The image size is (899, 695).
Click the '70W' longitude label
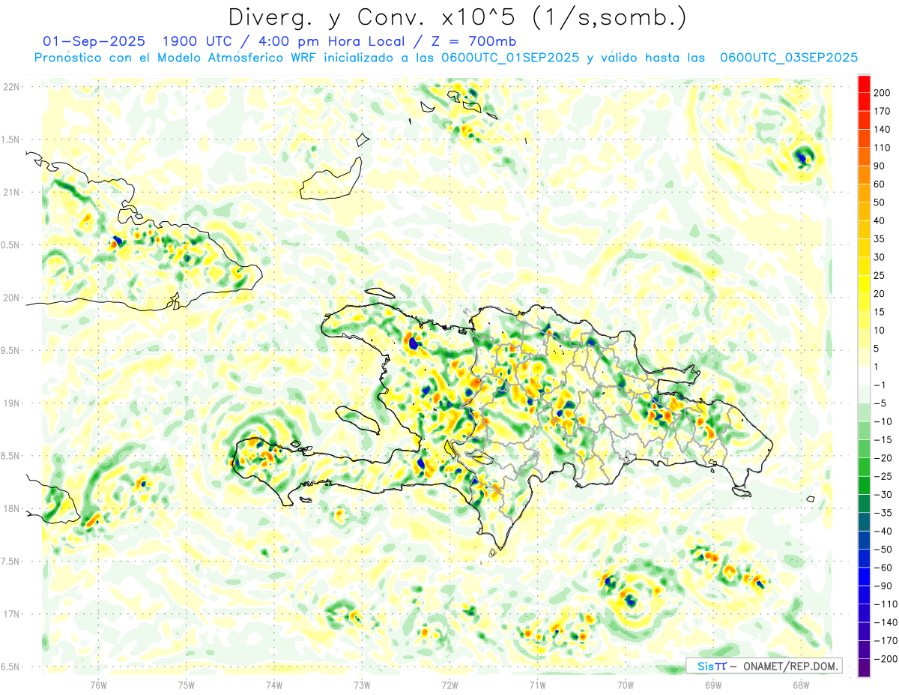(x=626, y=685)
